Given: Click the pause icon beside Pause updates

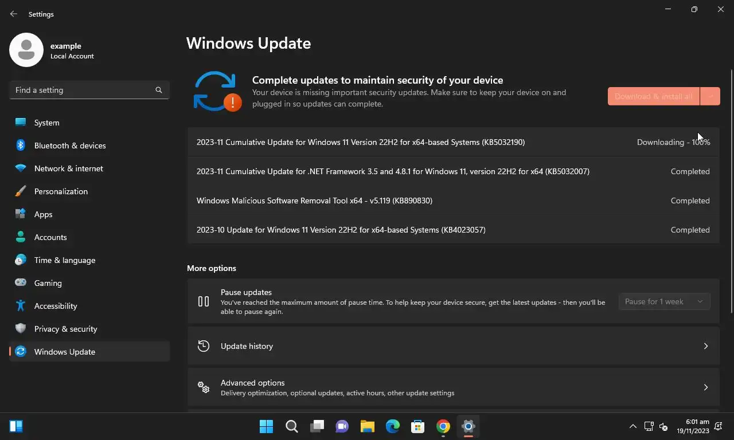Looking at the screenshot, I should point(204,301).
